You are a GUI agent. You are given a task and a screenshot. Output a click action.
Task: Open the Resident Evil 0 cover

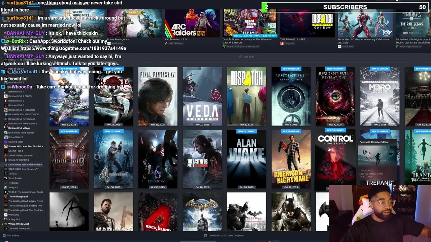tap(69, 159)
